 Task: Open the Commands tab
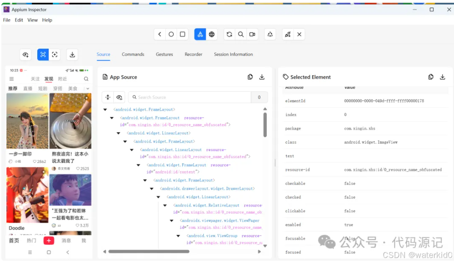[x=133, y=54]
